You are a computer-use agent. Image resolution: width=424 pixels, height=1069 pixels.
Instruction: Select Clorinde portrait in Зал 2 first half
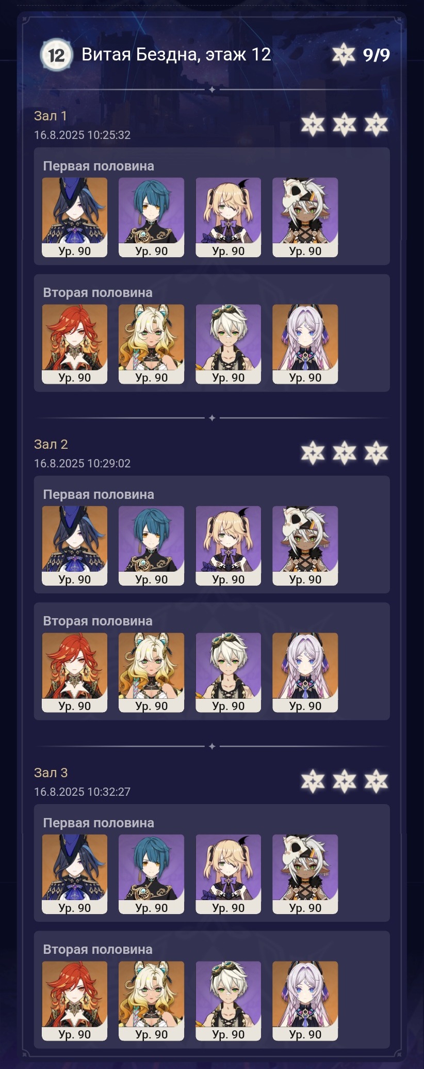click(x=75, y=546)
